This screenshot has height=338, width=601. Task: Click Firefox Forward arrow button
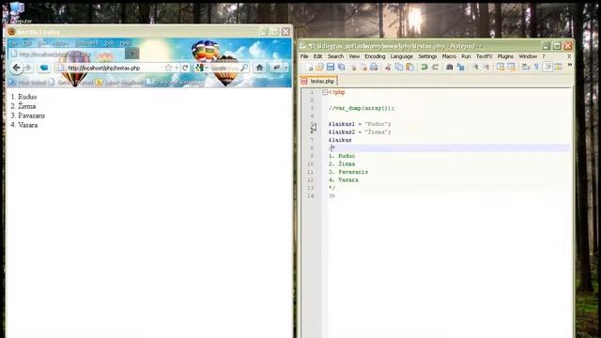tap(27, 68)
